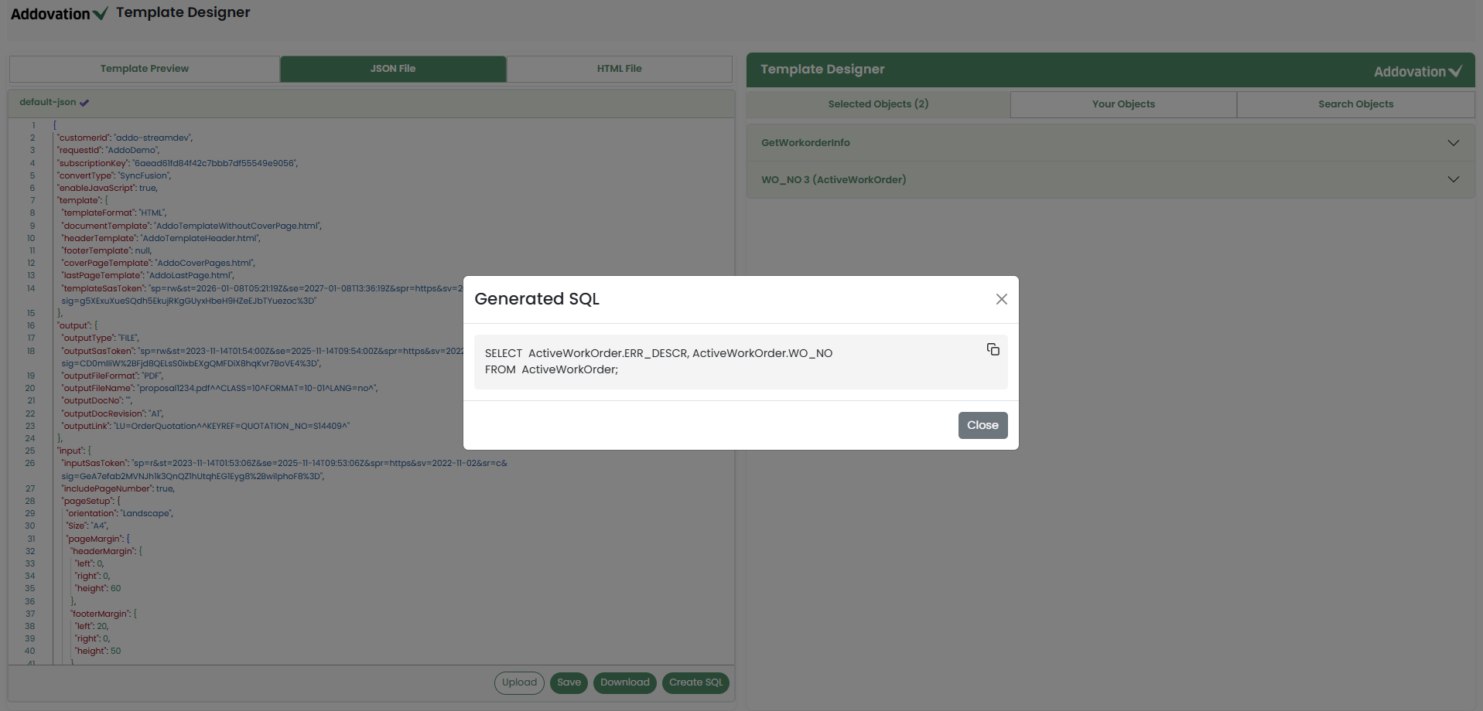Screen dimensions: 1483x711
Task: Click the checkmark icon beside default-json
Action: 84,103
